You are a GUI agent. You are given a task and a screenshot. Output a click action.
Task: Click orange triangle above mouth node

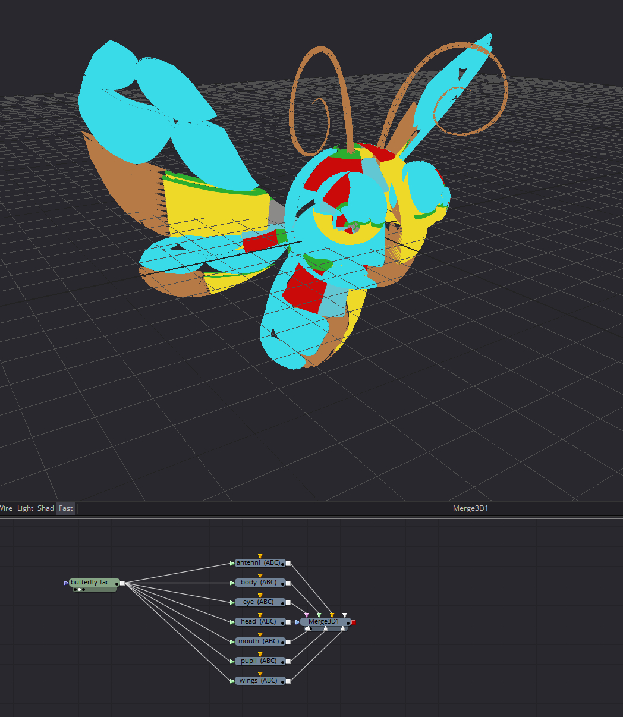260,635
